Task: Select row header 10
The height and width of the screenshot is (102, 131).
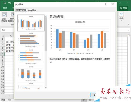Action: tap(2, 67)
